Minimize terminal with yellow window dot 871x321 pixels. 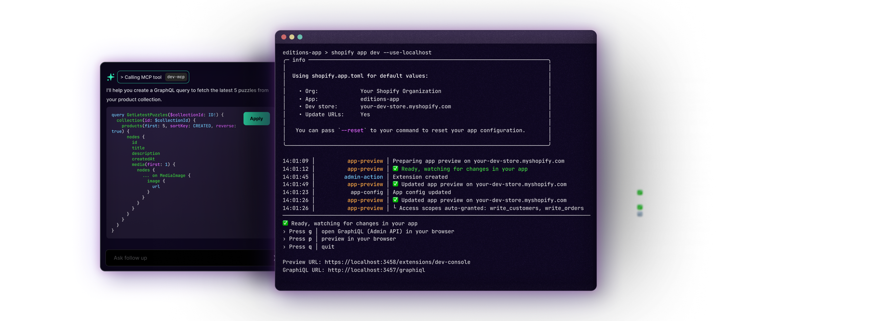(x=292, y=37)
